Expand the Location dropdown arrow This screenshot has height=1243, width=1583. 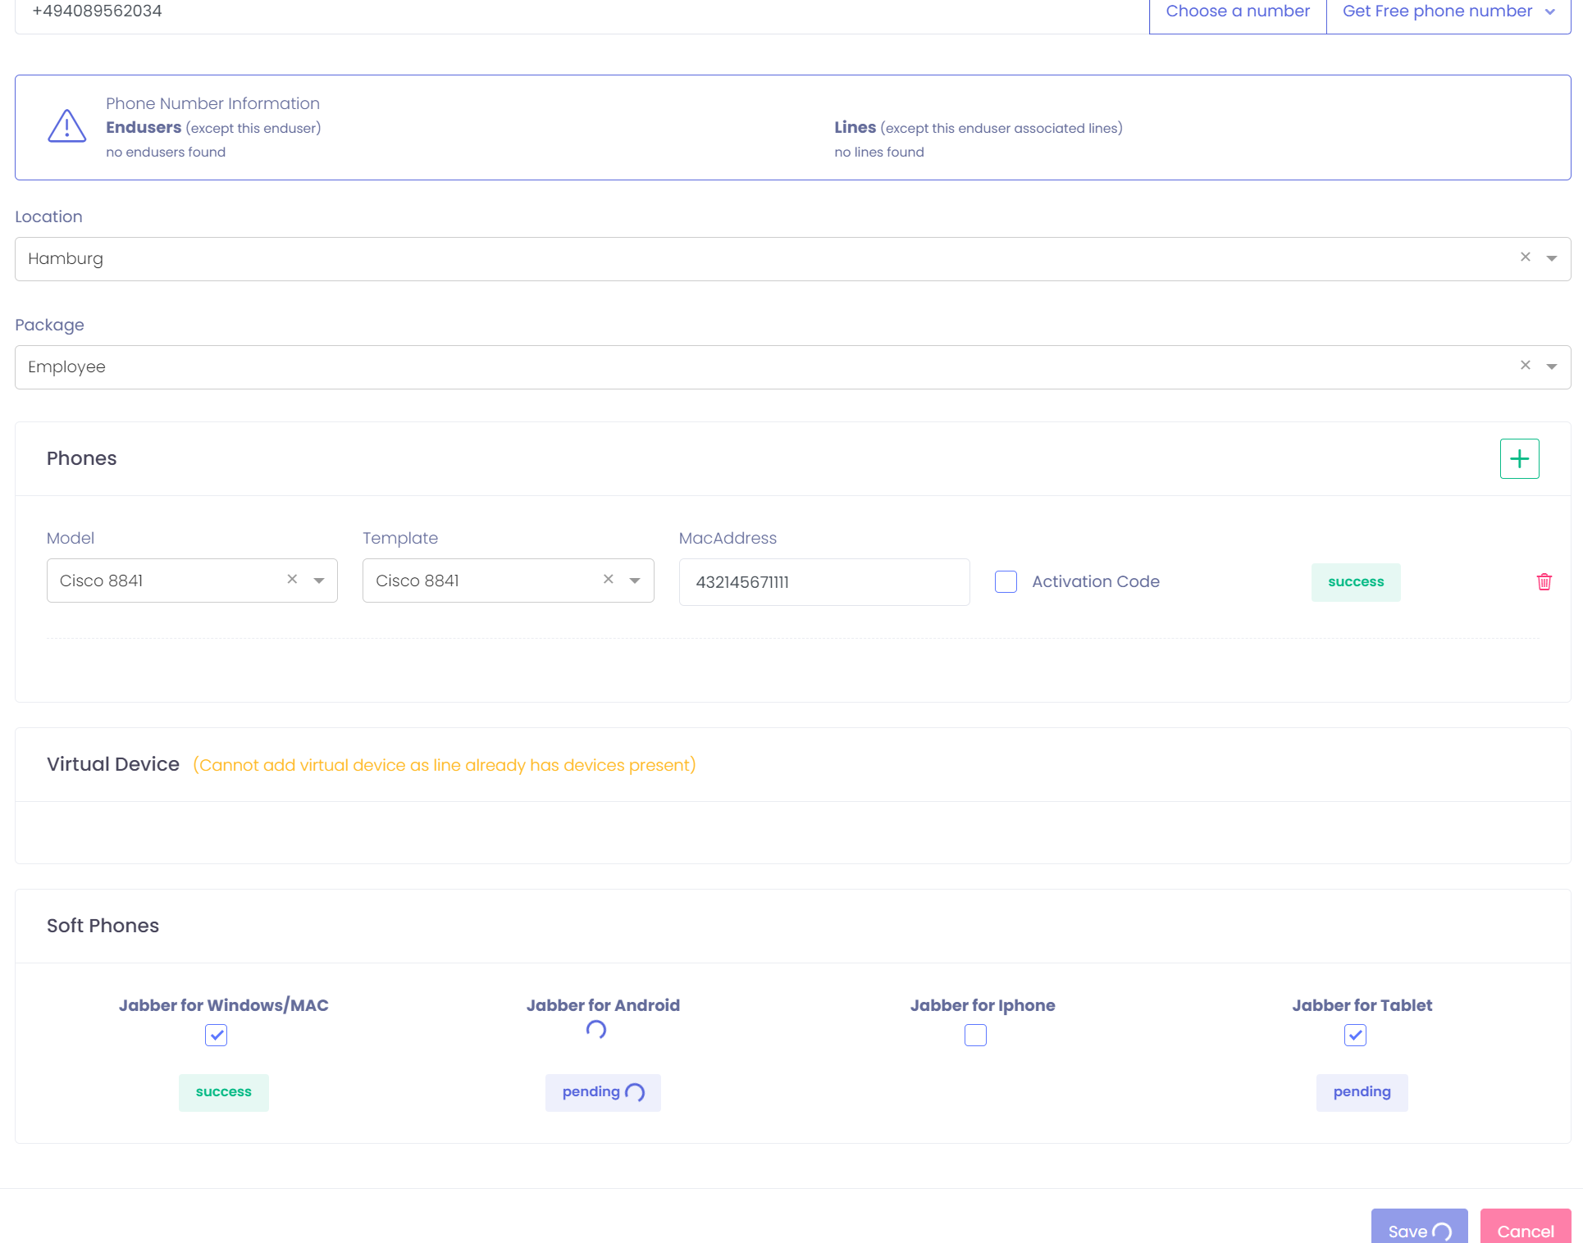click(1551, 258)
